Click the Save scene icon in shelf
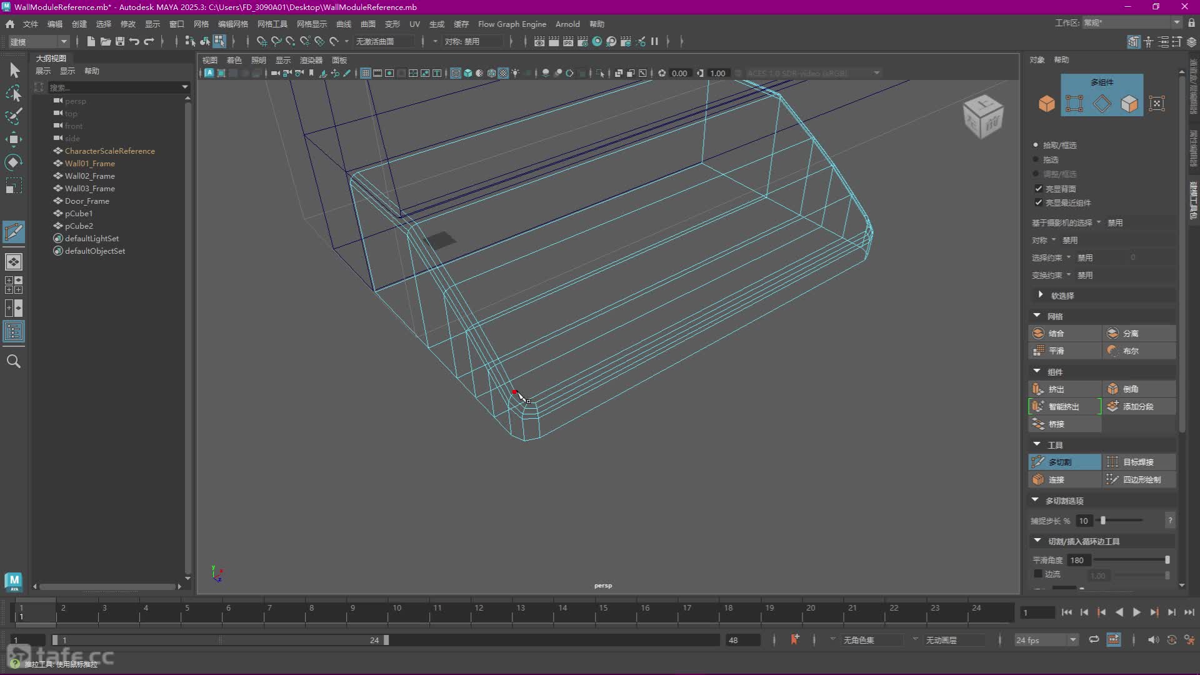This screenshot has width=1200, height=675. (120, 41)
